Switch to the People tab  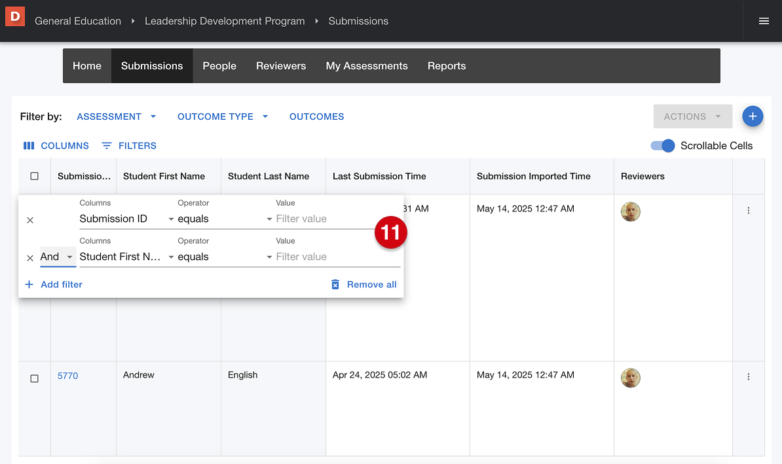pos(219,66)
